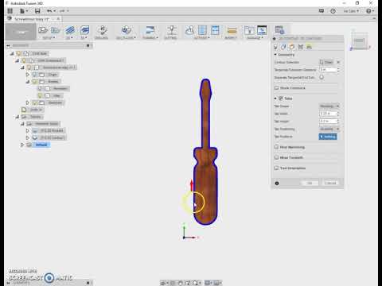Screen dimensions: 382x286
Task: Expand the second 2D Contour operation
Action: [x=27, y=137]
